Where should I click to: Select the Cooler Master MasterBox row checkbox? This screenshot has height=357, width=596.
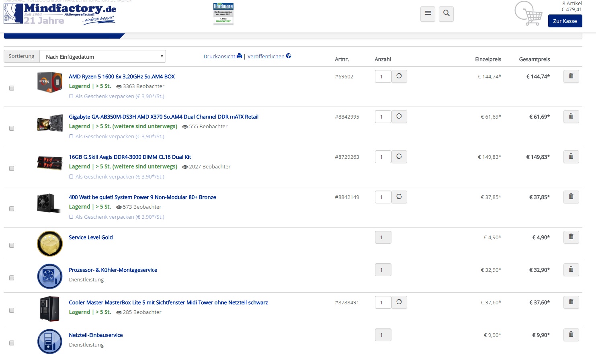12,310
